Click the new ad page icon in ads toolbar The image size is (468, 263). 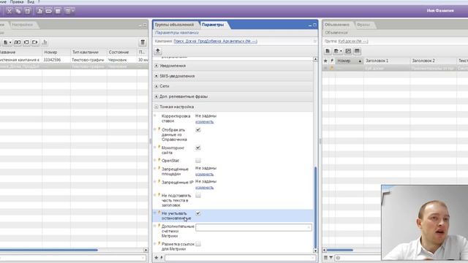tap(328, 51)
